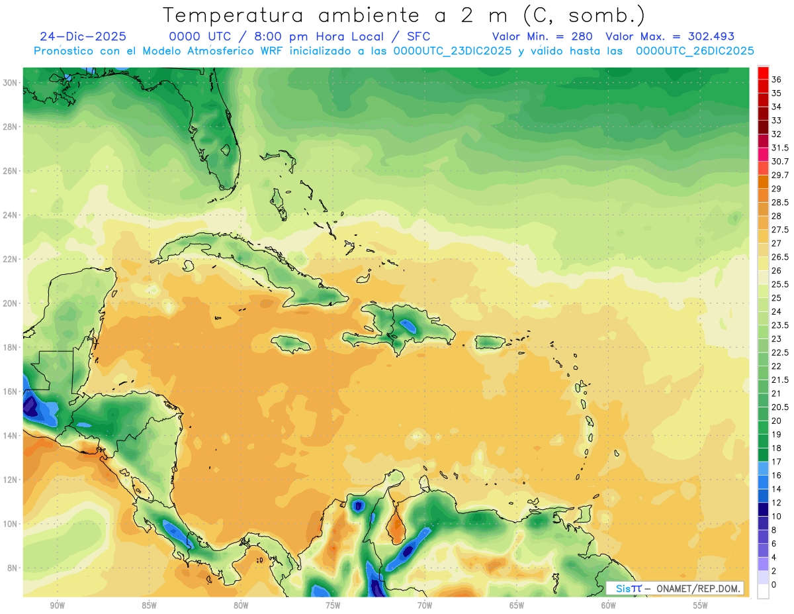Click the '65W' longitude label
Screen dimensions: 794x614
(517, 605)
